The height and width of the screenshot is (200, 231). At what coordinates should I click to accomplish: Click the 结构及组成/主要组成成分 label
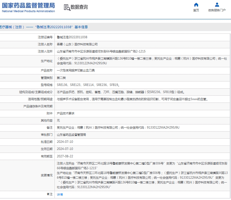click(x=36, y=92)
